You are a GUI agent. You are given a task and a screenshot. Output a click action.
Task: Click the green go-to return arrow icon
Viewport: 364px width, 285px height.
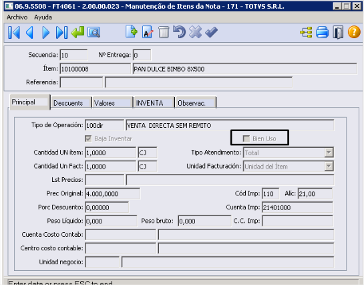click(77, 32)
